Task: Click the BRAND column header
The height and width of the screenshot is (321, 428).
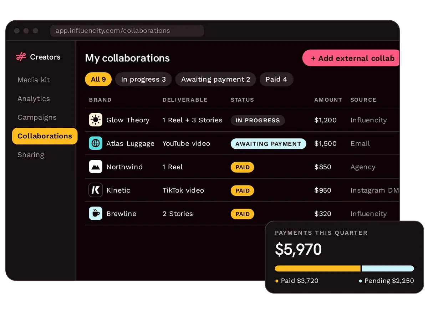Action: pos(100,100)
